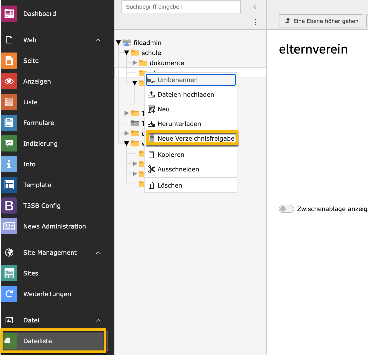Image resolution: width=368 pixels, height=355 pixels.
Task: Click the Suchbegriff eingeben search field
Action: tap(181, 7)
